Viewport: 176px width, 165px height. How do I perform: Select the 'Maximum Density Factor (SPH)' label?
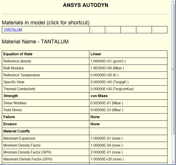(28, 159)
